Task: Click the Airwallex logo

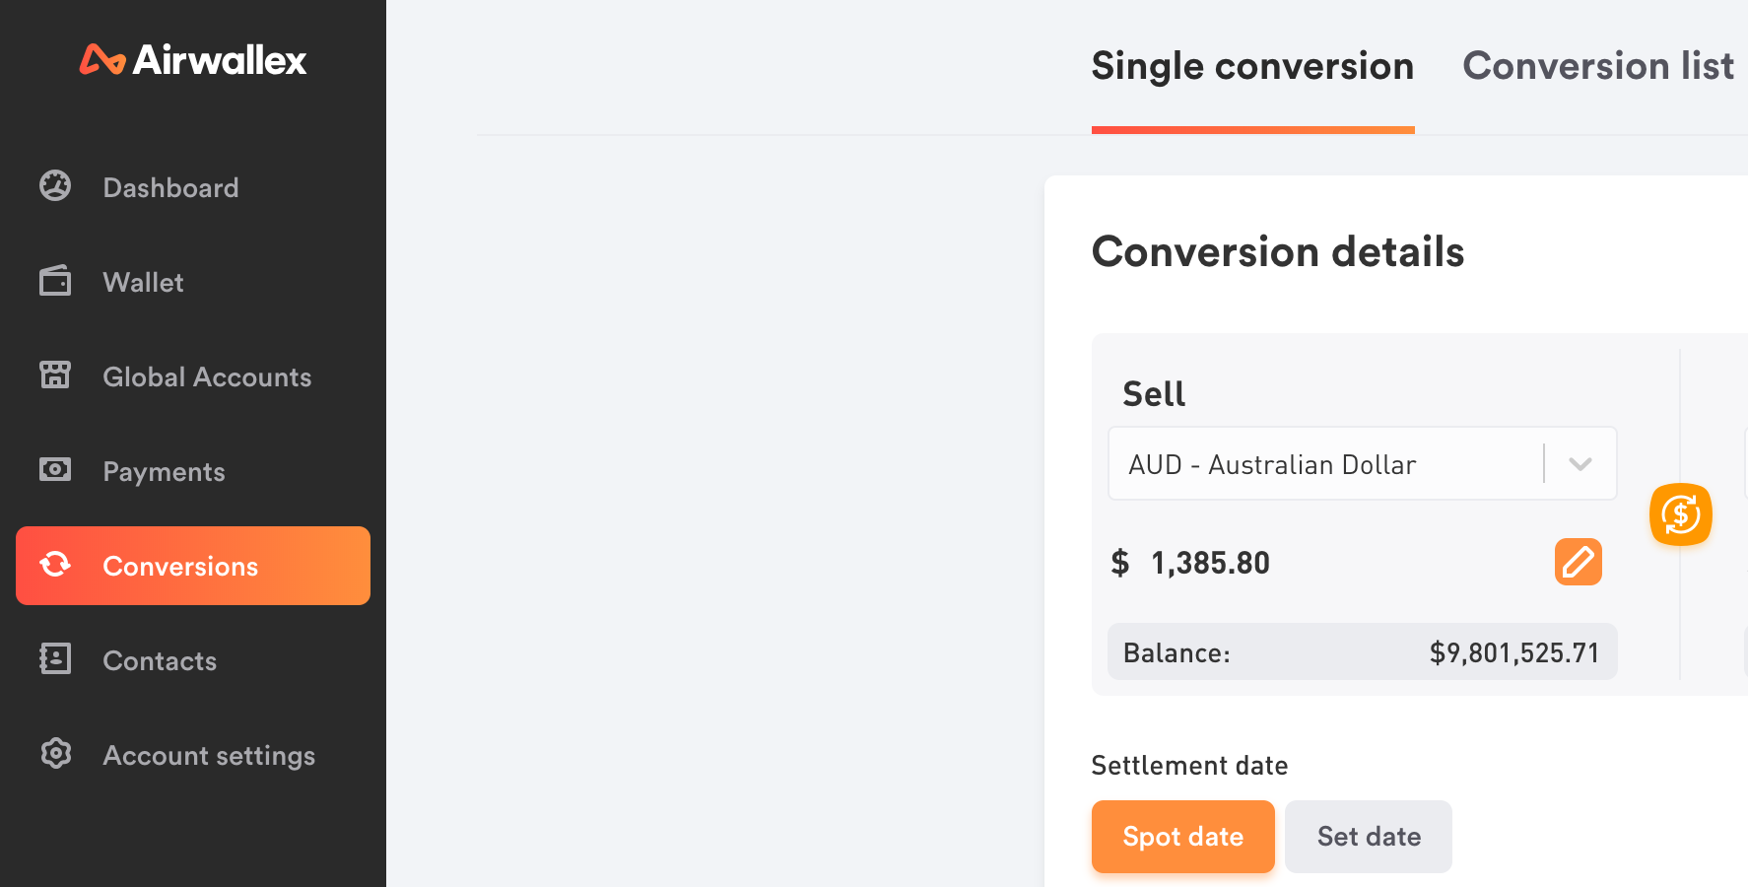Action: click(x=193, y=60)
